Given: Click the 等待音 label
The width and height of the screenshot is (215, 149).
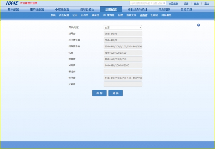Looking at the screenshot, I should 72,78.
